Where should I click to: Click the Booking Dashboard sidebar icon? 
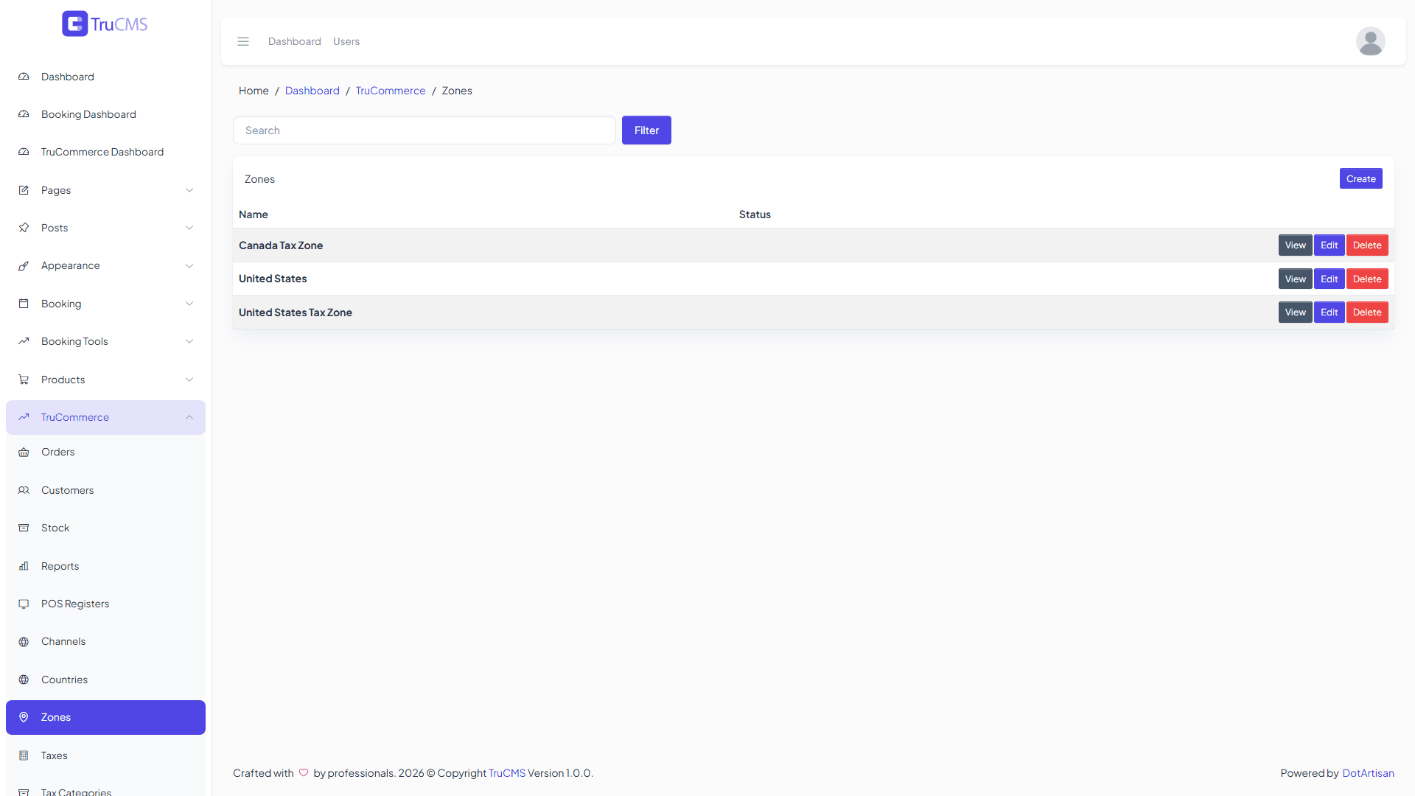point(24,114)
